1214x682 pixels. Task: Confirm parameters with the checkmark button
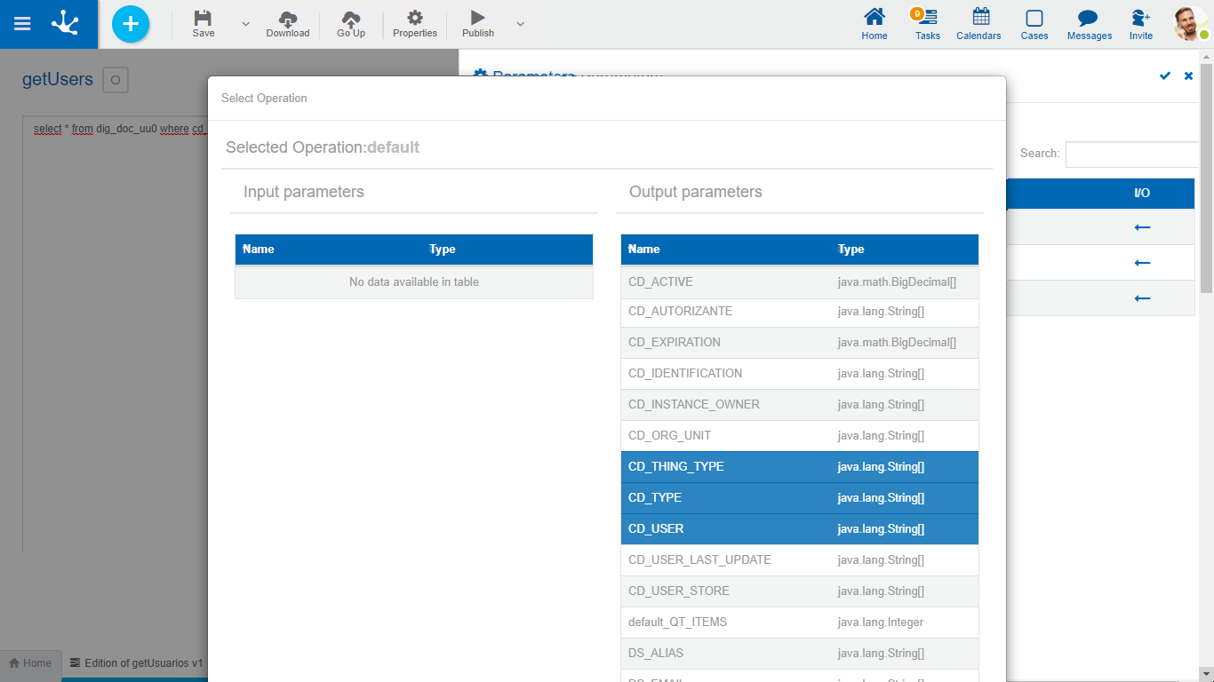[x=1165, y=76]
